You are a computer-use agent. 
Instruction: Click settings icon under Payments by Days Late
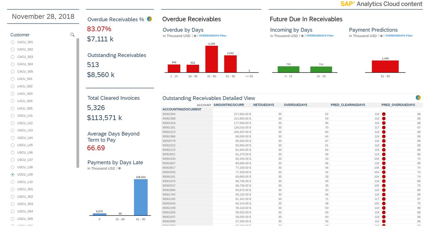[119, 168]
